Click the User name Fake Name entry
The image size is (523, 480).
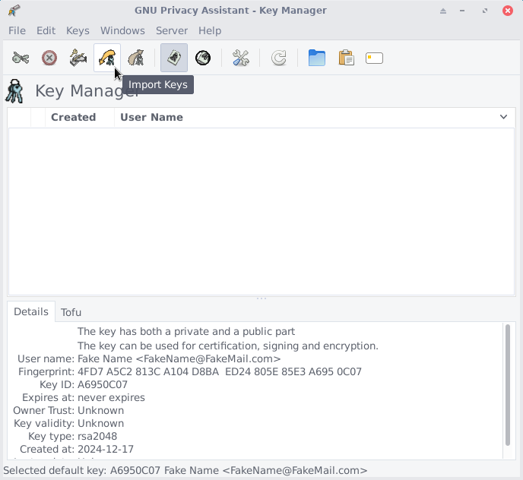(179, 359)
